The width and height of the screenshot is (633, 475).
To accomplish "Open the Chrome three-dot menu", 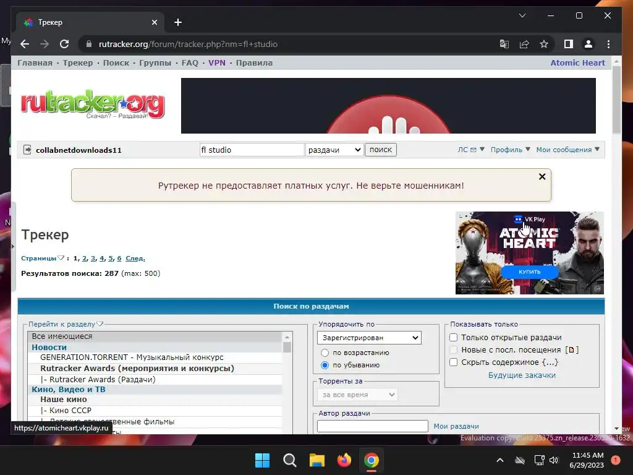I will coord(608,44).
